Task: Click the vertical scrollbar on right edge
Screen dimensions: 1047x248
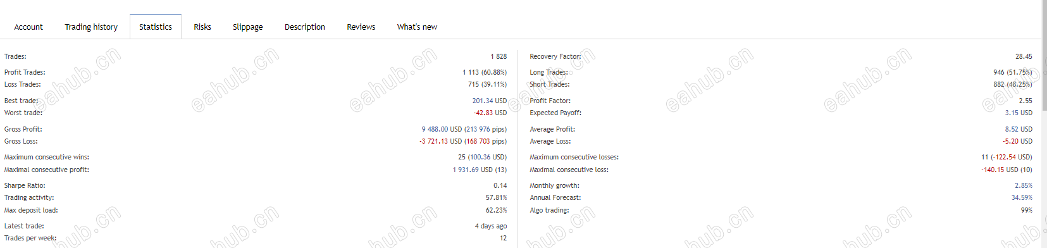Action: pyautogui.click(x=1044, y=124)
